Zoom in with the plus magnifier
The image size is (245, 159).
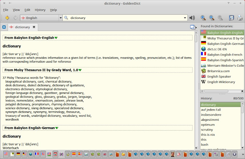tap(203, 18)
